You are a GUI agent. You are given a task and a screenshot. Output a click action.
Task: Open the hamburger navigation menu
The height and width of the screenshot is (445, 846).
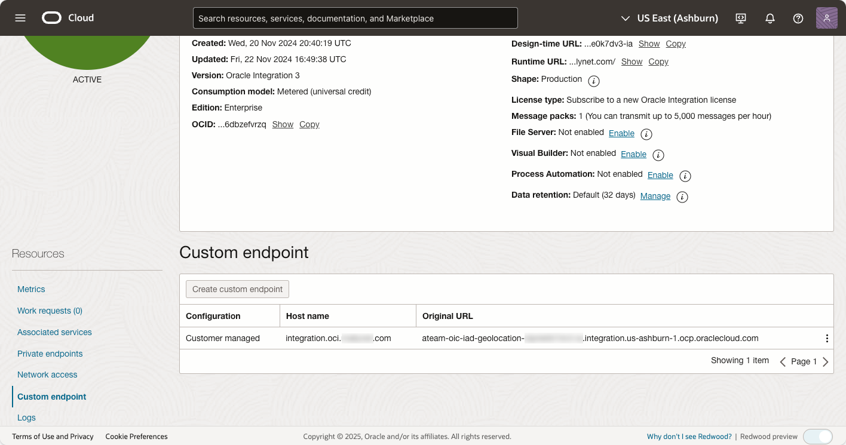click(20, 18)
